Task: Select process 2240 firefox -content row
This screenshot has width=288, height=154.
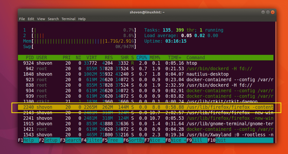Action: click(x=146, y=107)
